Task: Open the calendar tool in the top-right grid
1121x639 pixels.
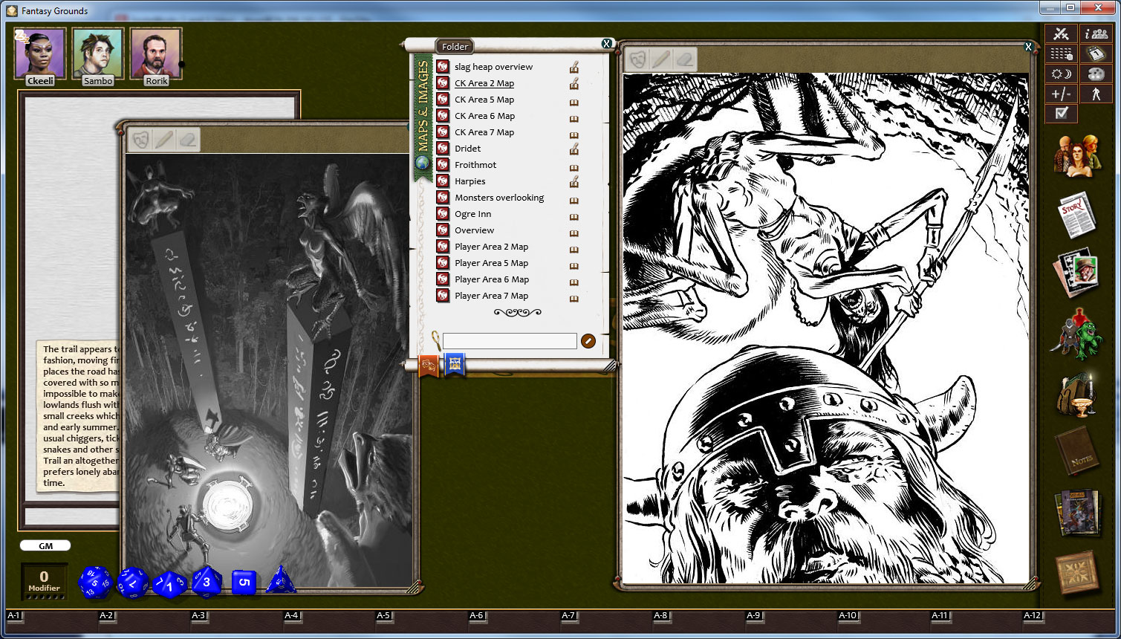Action: pyautogui.click(x=1098, y=53)
